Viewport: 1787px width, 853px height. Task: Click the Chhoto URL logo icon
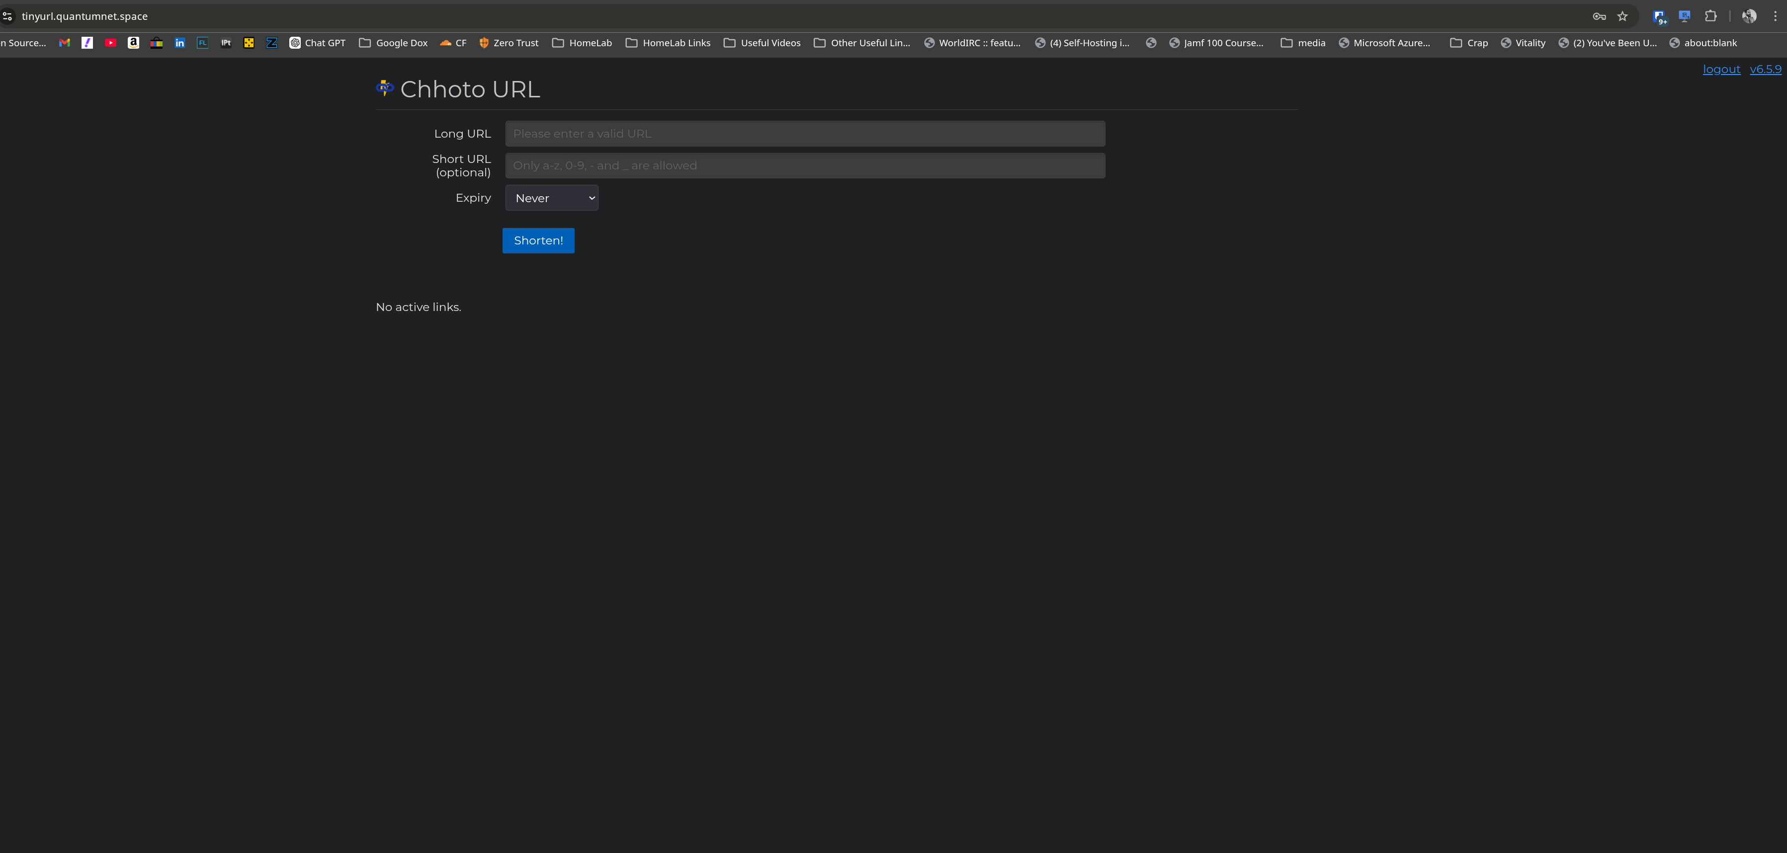(x=384, y=88)
